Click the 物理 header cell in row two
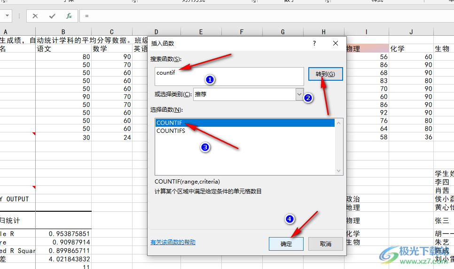Screen dimensions: 454x269 pyautogui.click(x=367, y=49)
